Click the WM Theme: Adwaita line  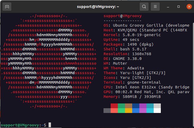[124, 68]
